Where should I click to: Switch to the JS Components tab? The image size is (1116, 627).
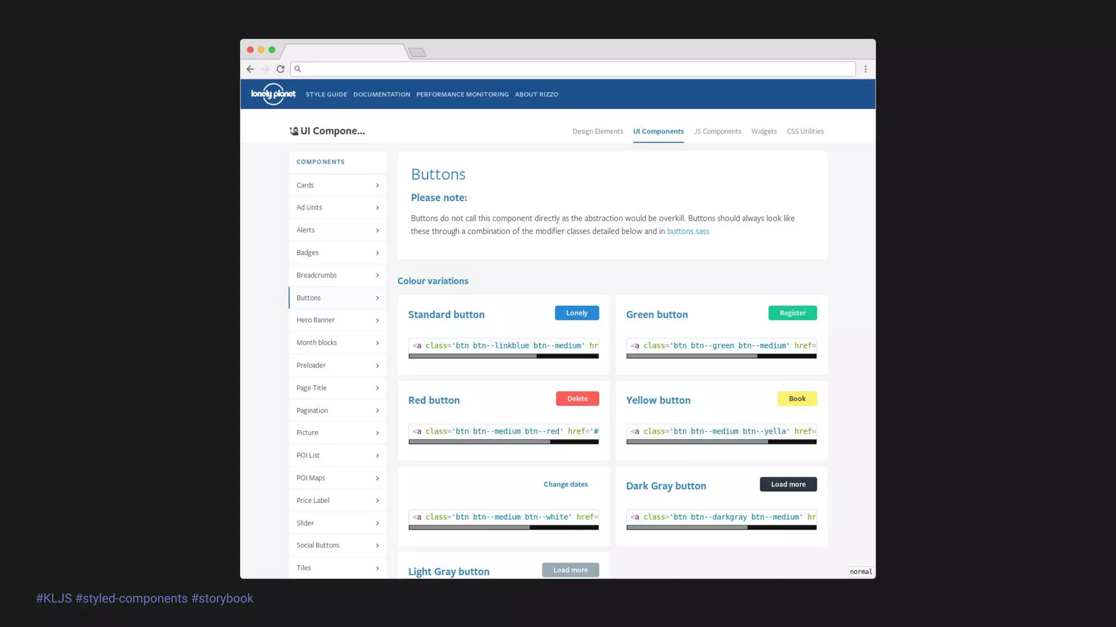point(717,131)
